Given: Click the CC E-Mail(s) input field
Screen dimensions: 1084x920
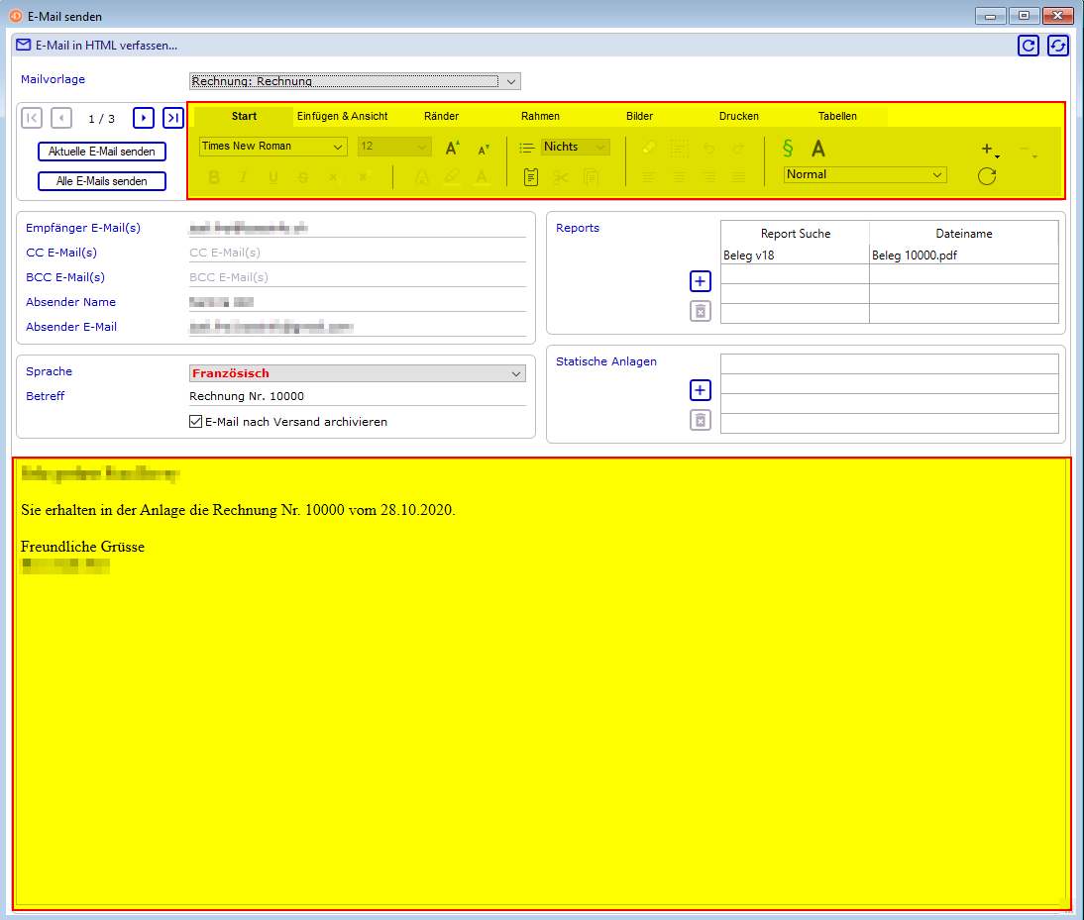Looking at the screenshot, I should [x=357, y=253].
